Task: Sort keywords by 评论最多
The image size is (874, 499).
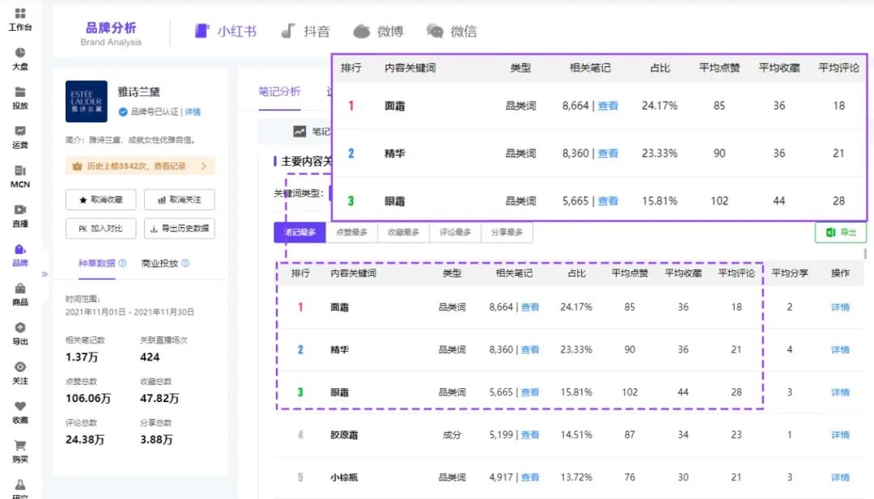Action: pos(456,232)
